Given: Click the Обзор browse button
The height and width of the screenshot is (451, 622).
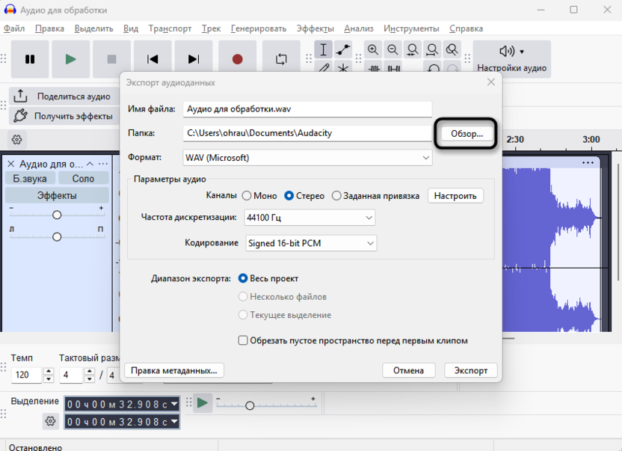Looking at the screenshot, I should pos(466,133).
